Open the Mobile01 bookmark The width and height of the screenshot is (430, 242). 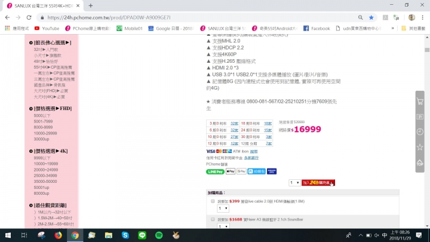(x=130, y=28)
